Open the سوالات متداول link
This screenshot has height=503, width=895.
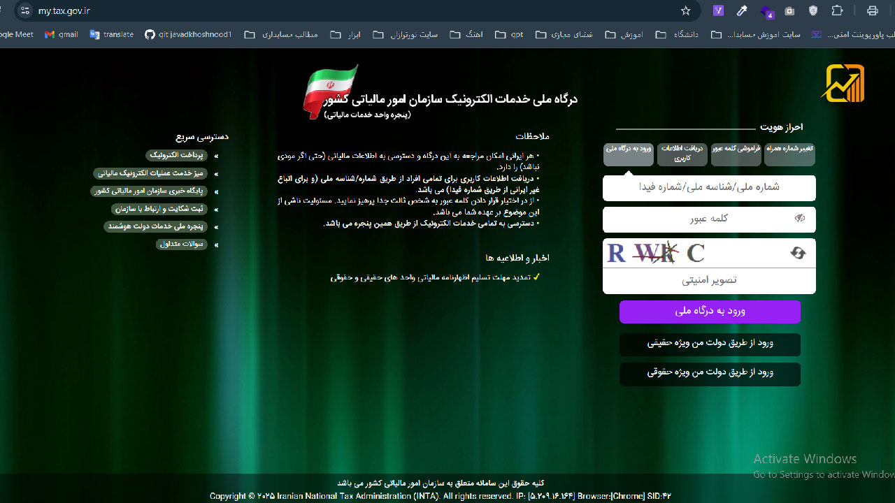pos(182,245)
